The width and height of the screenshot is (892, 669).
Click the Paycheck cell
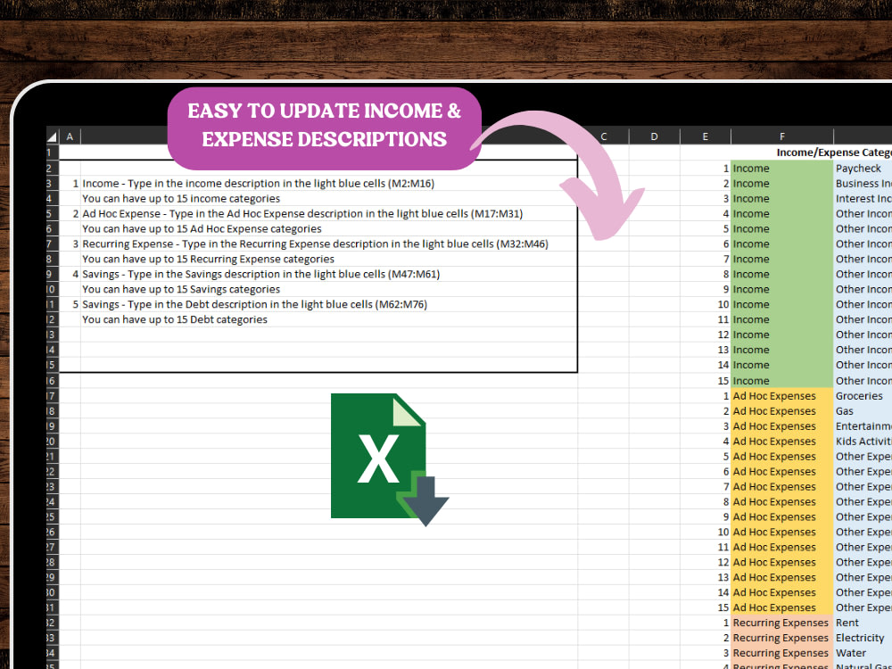click(x=857, y=168)
